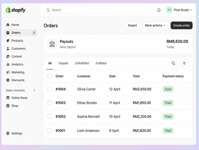Click the Shopify logo
This screenshot has width=199, height=150.
pos(16,10)
